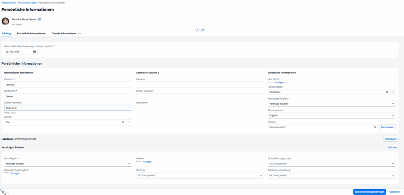The width and height of the screenshot is (404, 195).
Task: Click the Hinzufügen button
Action: click(x=391, y=139)
